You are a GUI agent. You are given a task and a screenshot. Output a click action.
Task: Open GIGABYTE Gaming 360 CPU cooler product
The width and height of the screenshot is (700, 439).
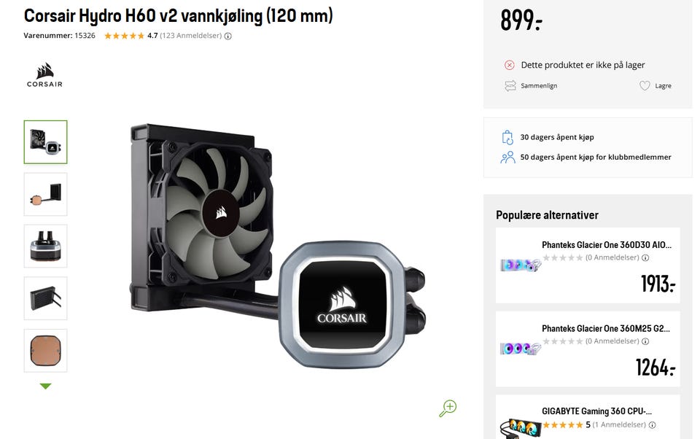(x=596, y=411)
